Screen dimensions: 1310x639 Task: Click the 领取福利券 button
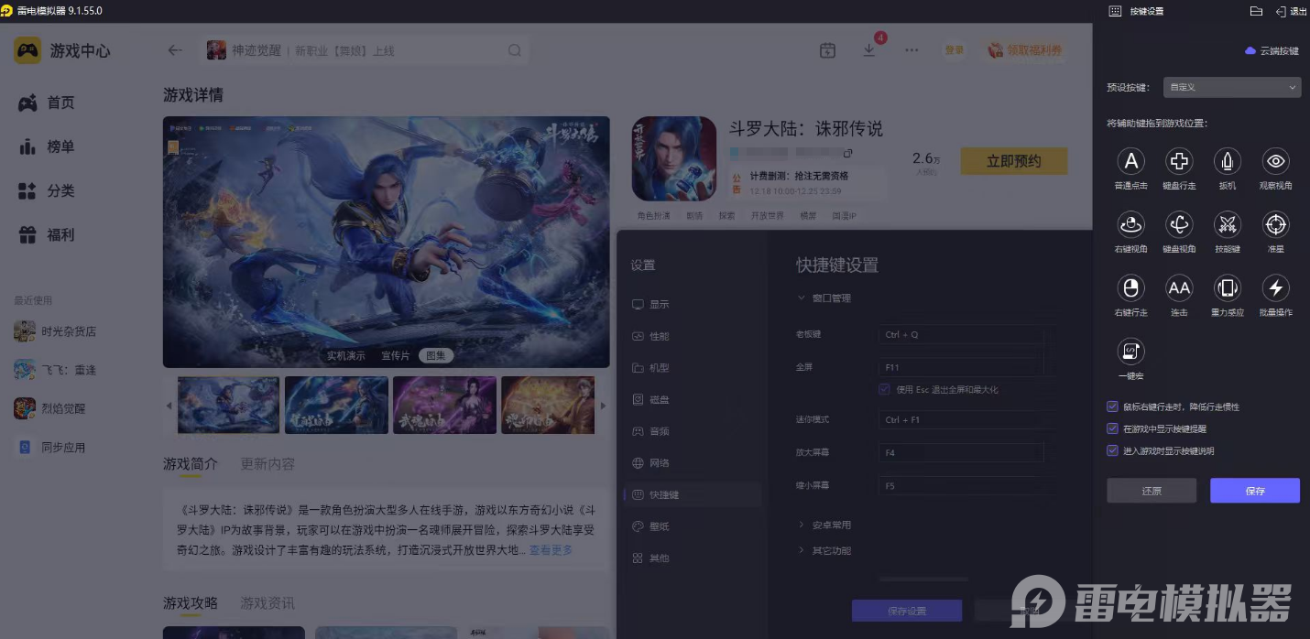[1025, 50]
